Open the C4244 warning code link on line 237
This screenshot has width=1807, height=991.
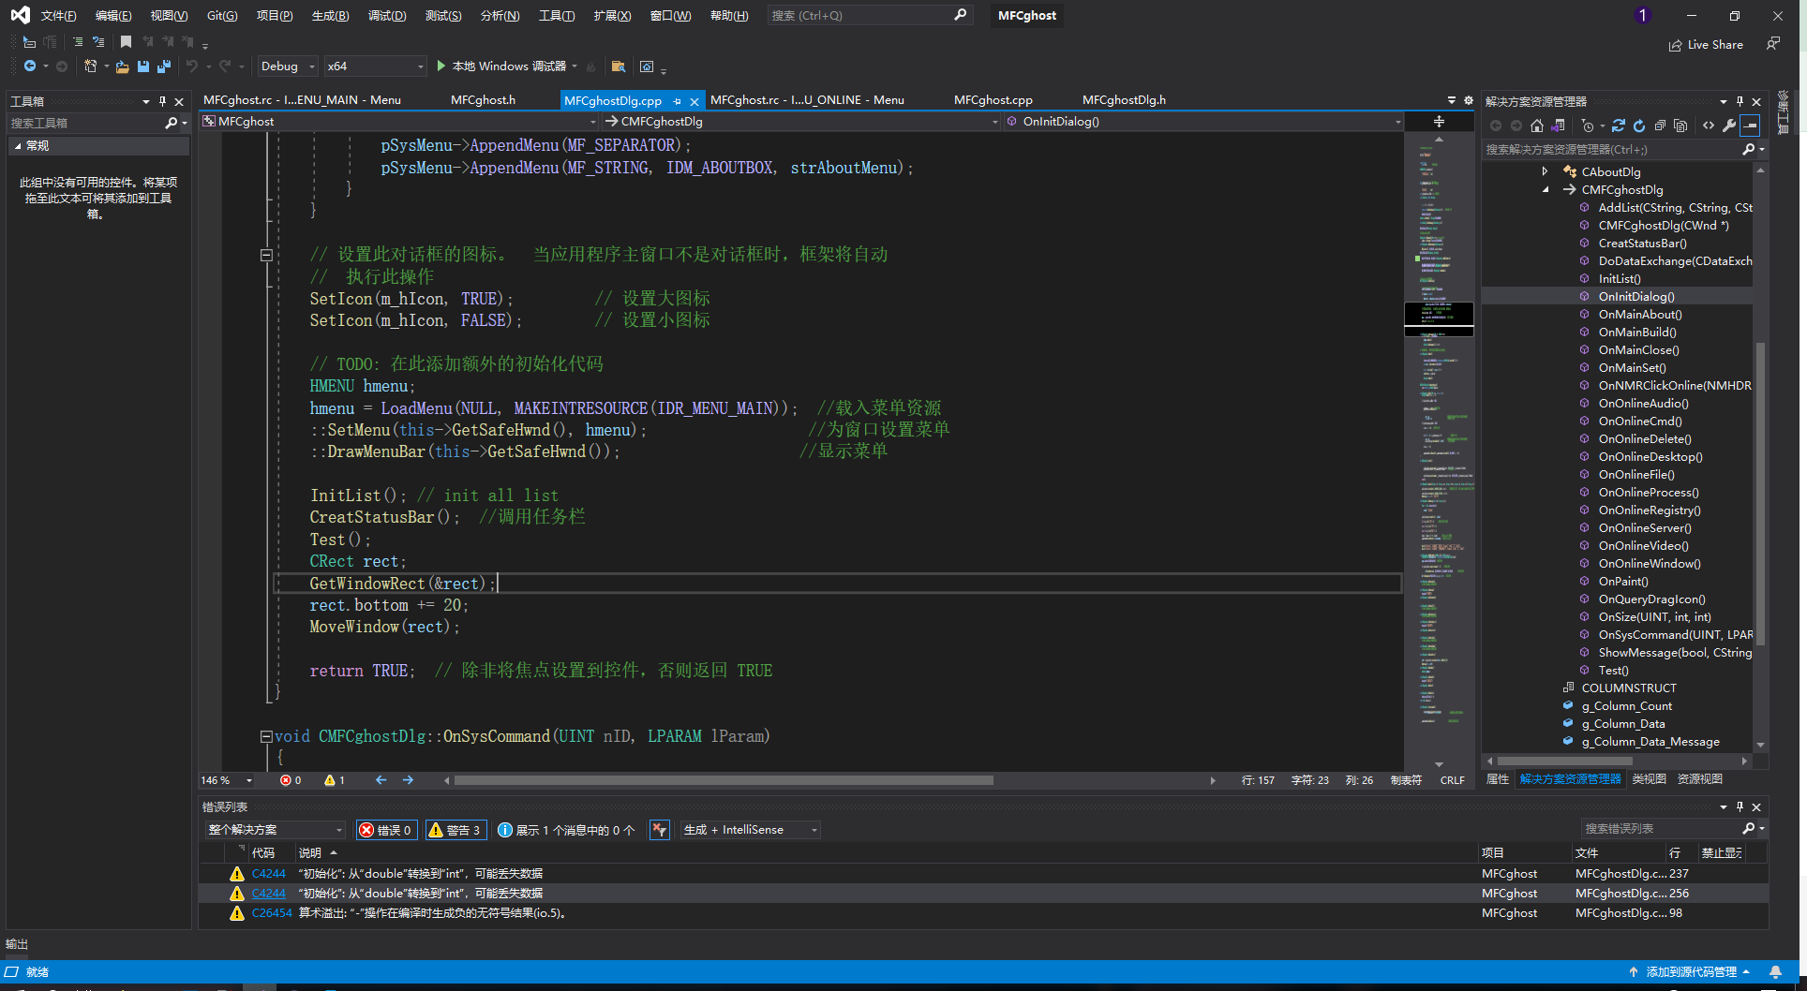[268, 874]
